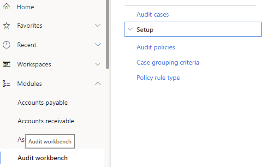Open the Workspaces navigation label
The width and height of the screenshot is (268, 167).
(34, 64)
